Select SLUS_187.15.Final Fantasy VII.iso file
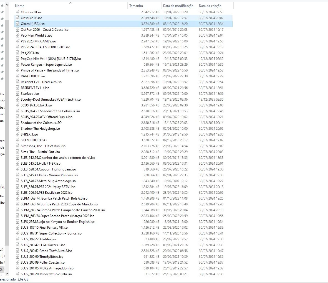This screenshot has width=328, height=283. click(x=44, y=228)
